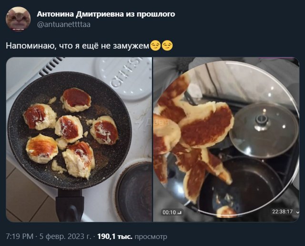Screen dimensions: 305x246
Task: Open the 190,1 тыс. view count
Action: (x=115, y=236)
